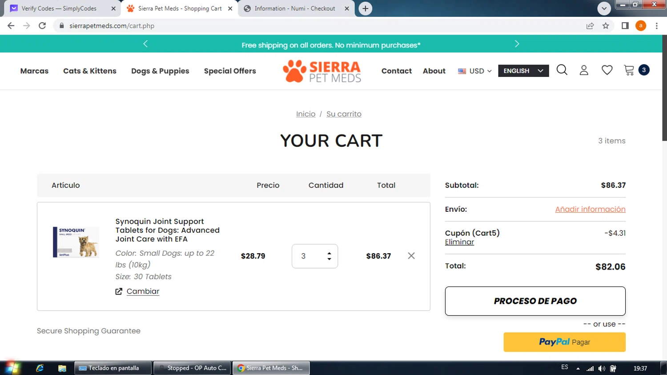Open the Marcas menu
The image size is (667, 375).
[34, 71]
